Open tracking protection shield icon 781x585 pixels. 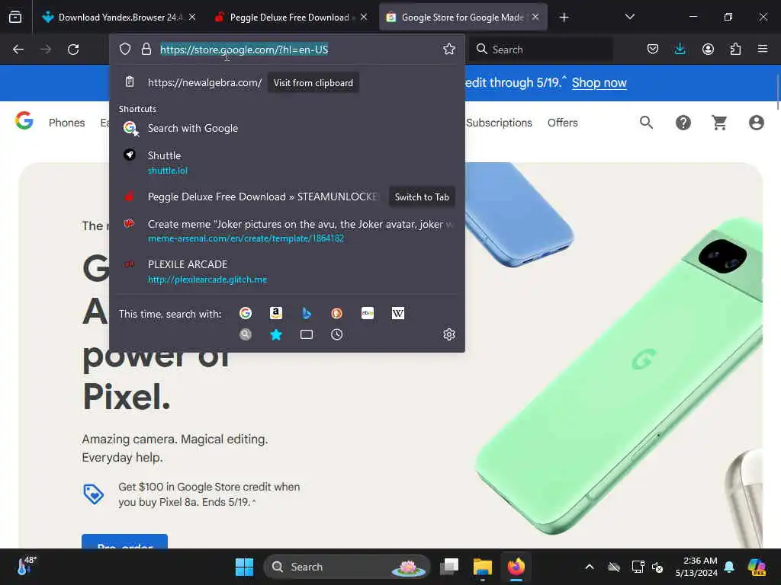[x=125, y=49]
